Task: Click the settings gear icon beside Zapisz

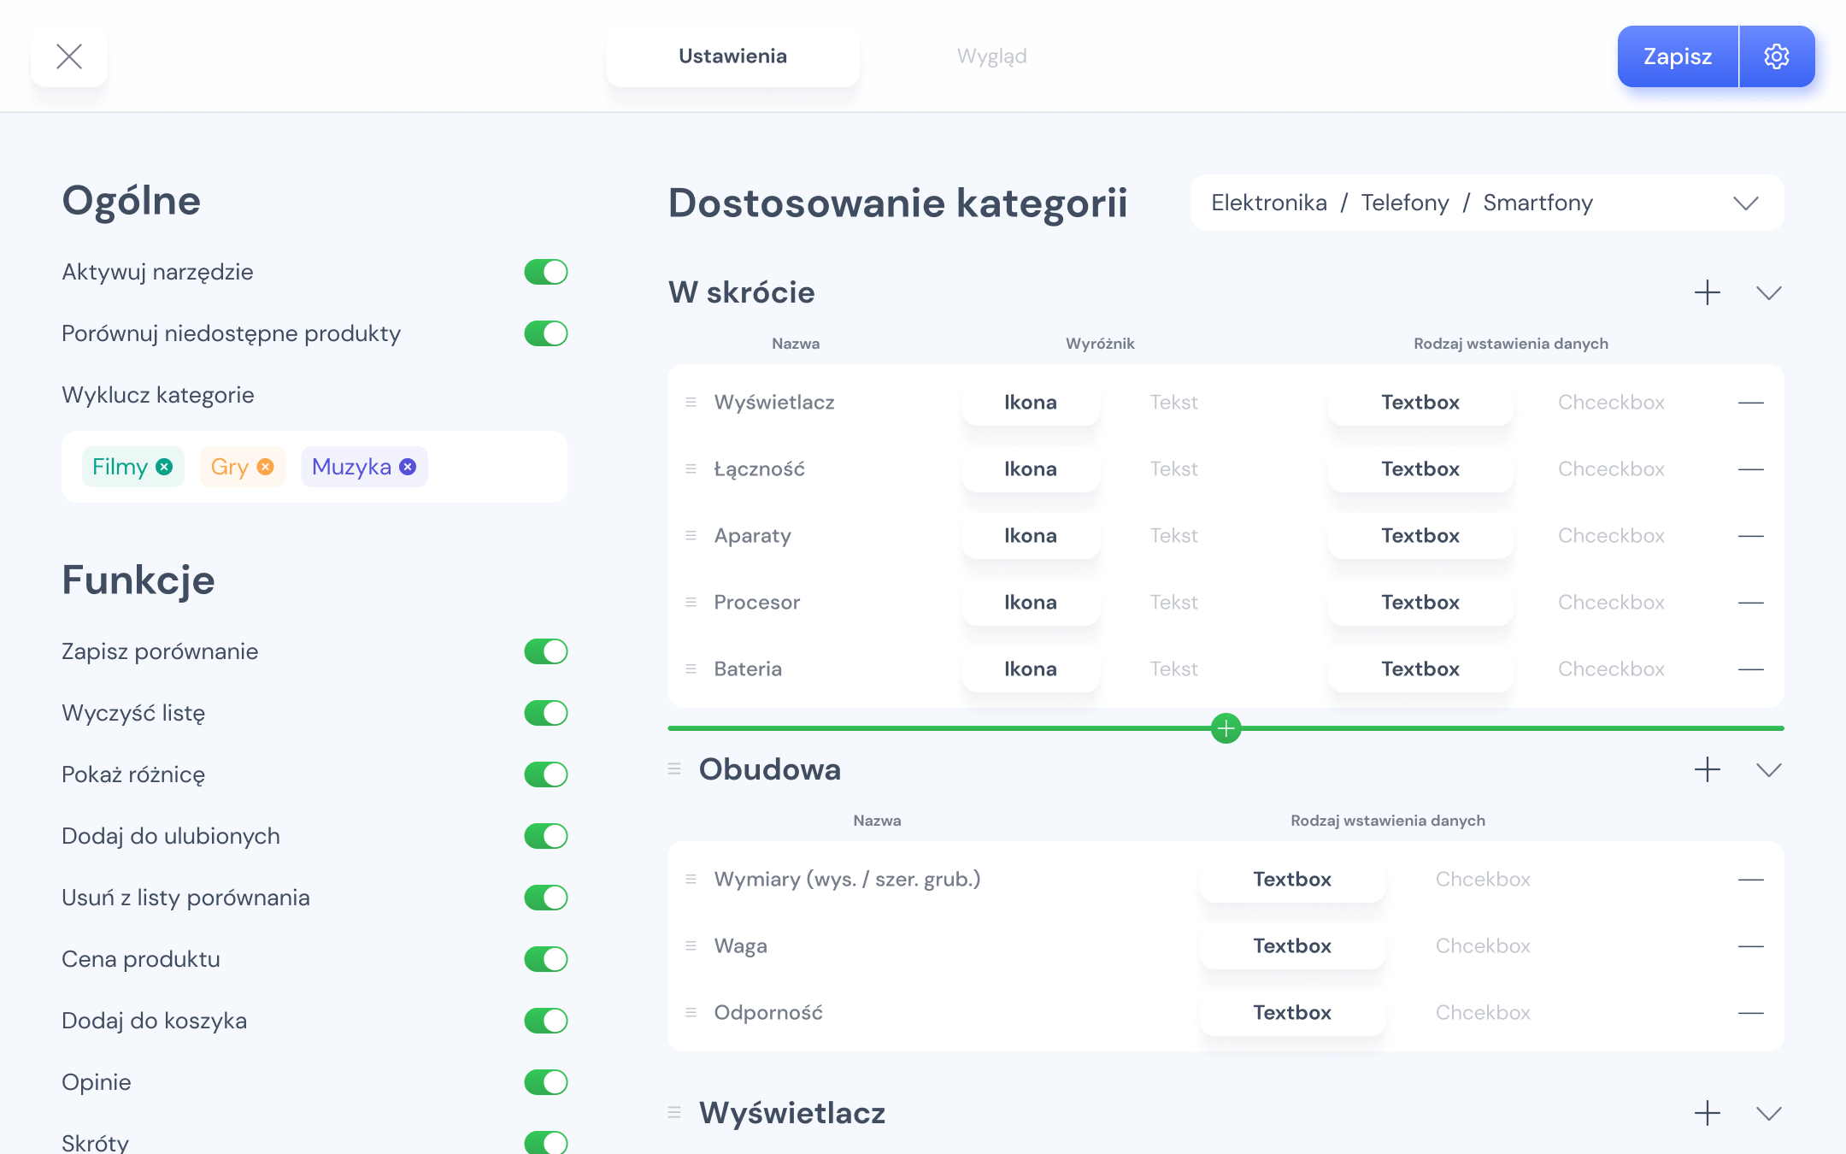Action: point(1776,56)
